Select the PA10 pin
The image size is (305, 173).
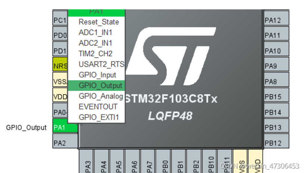point(276,49)
